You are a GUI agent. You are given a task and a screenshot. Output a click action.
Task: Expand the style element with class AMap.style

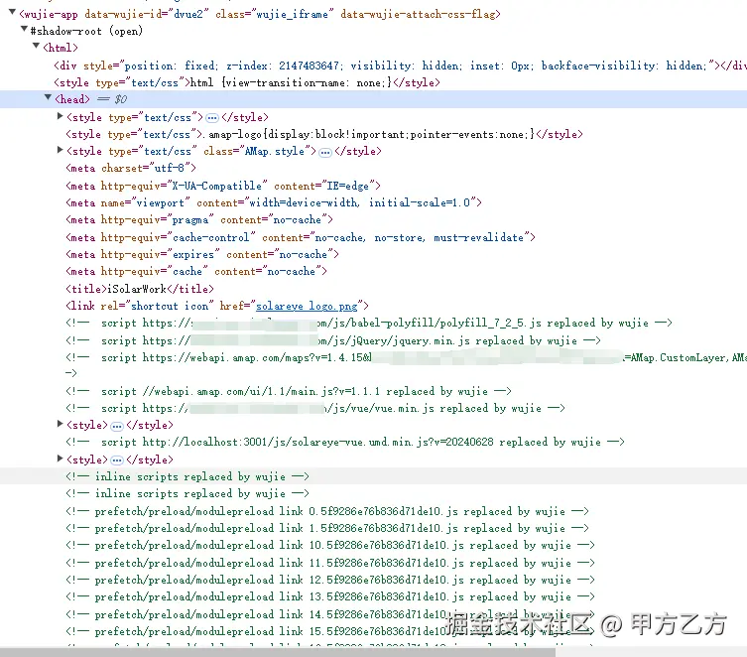(62, 152)
